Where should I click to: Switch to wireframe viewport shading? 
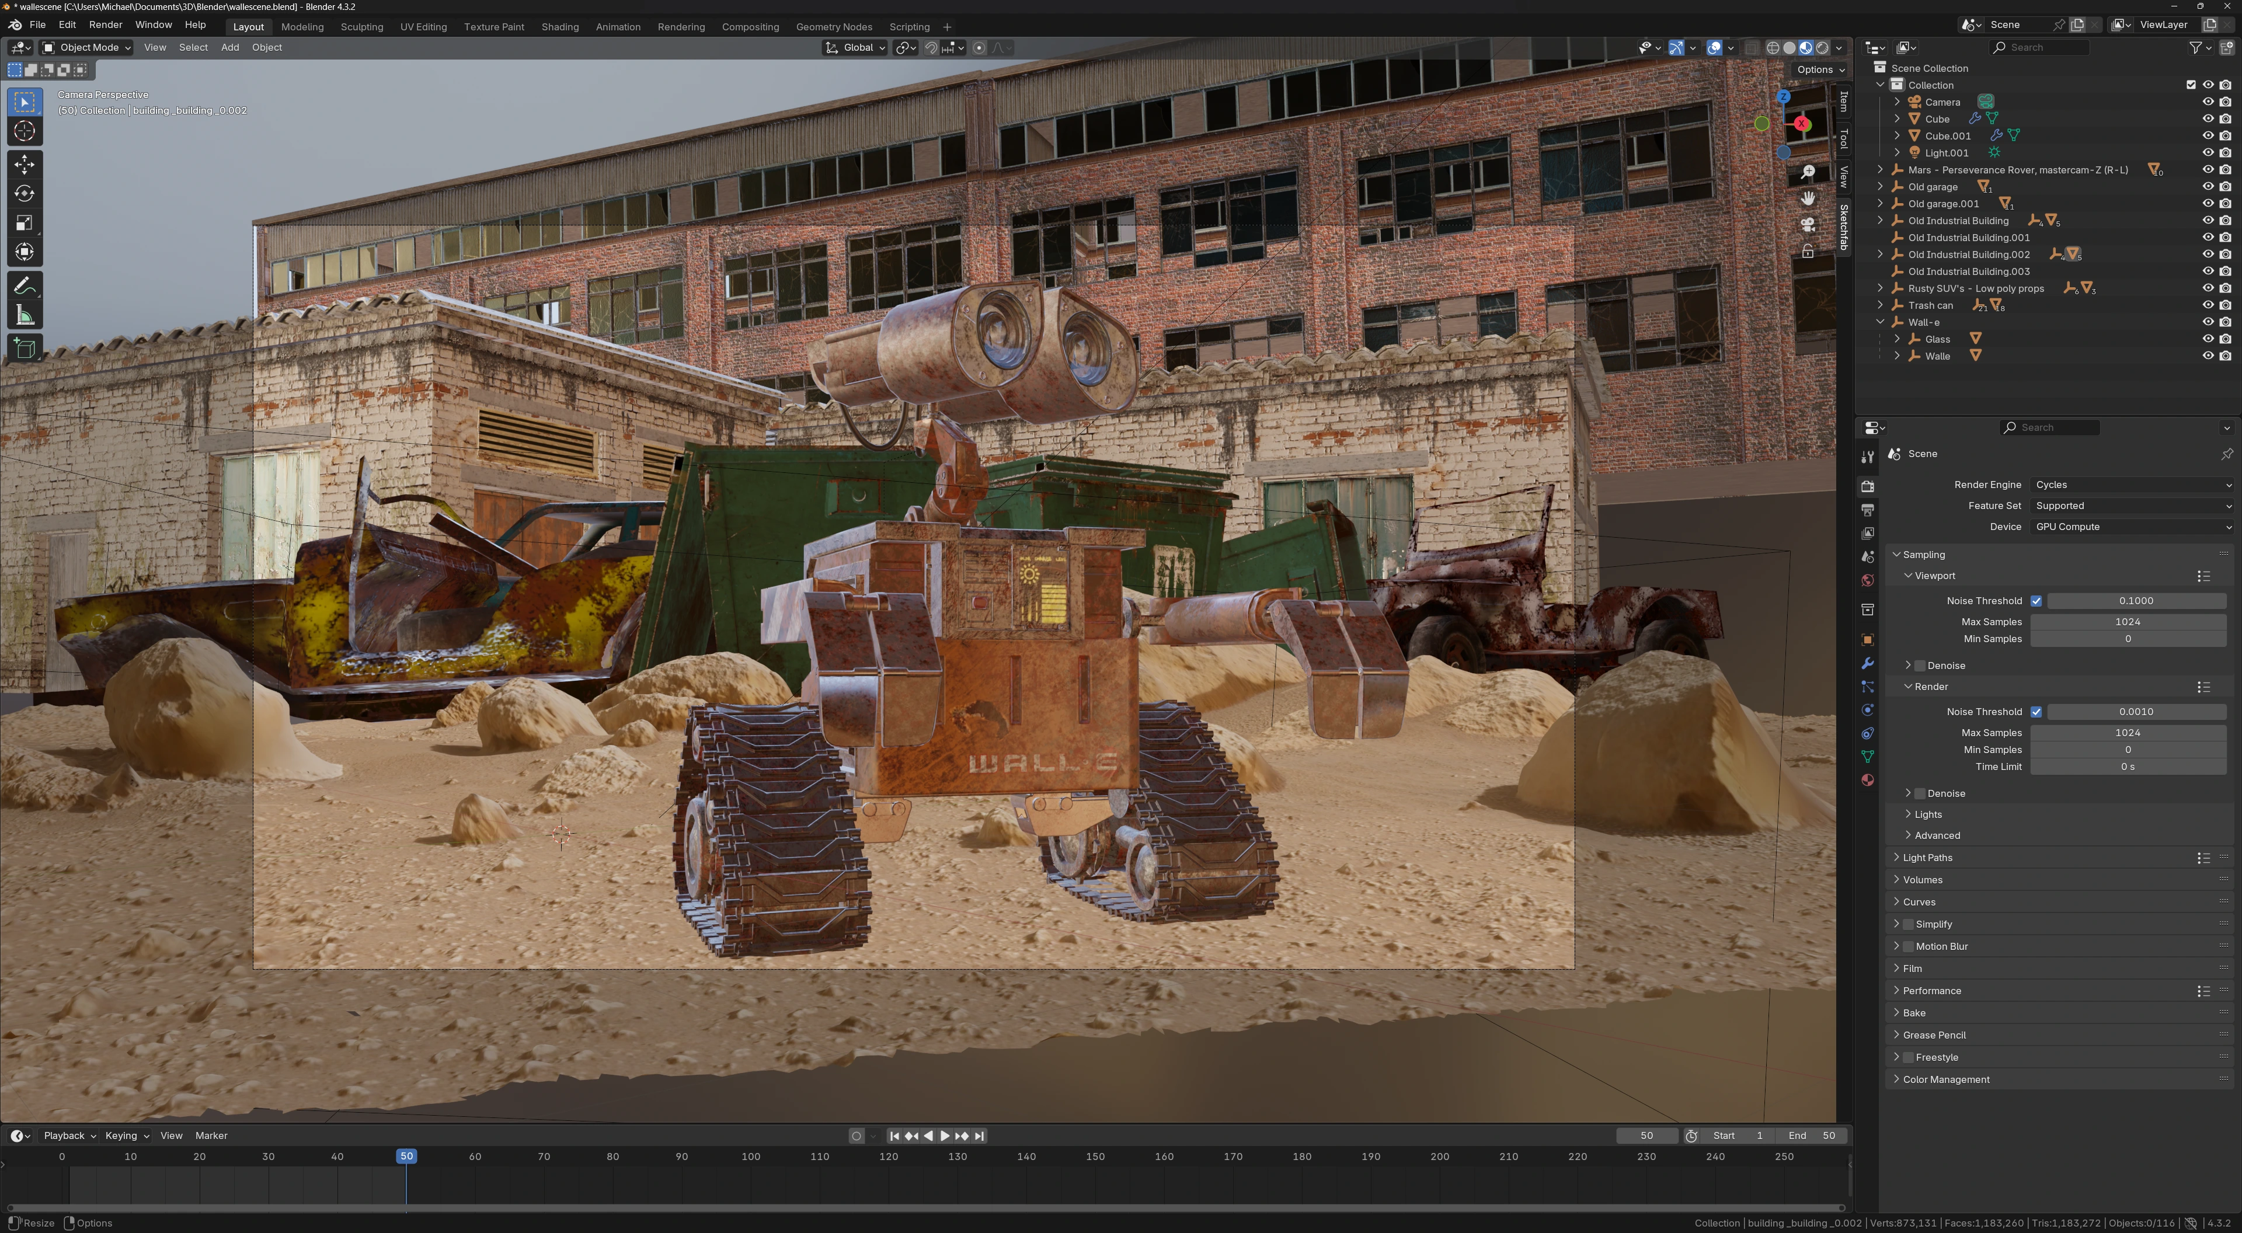[1773, 48]
